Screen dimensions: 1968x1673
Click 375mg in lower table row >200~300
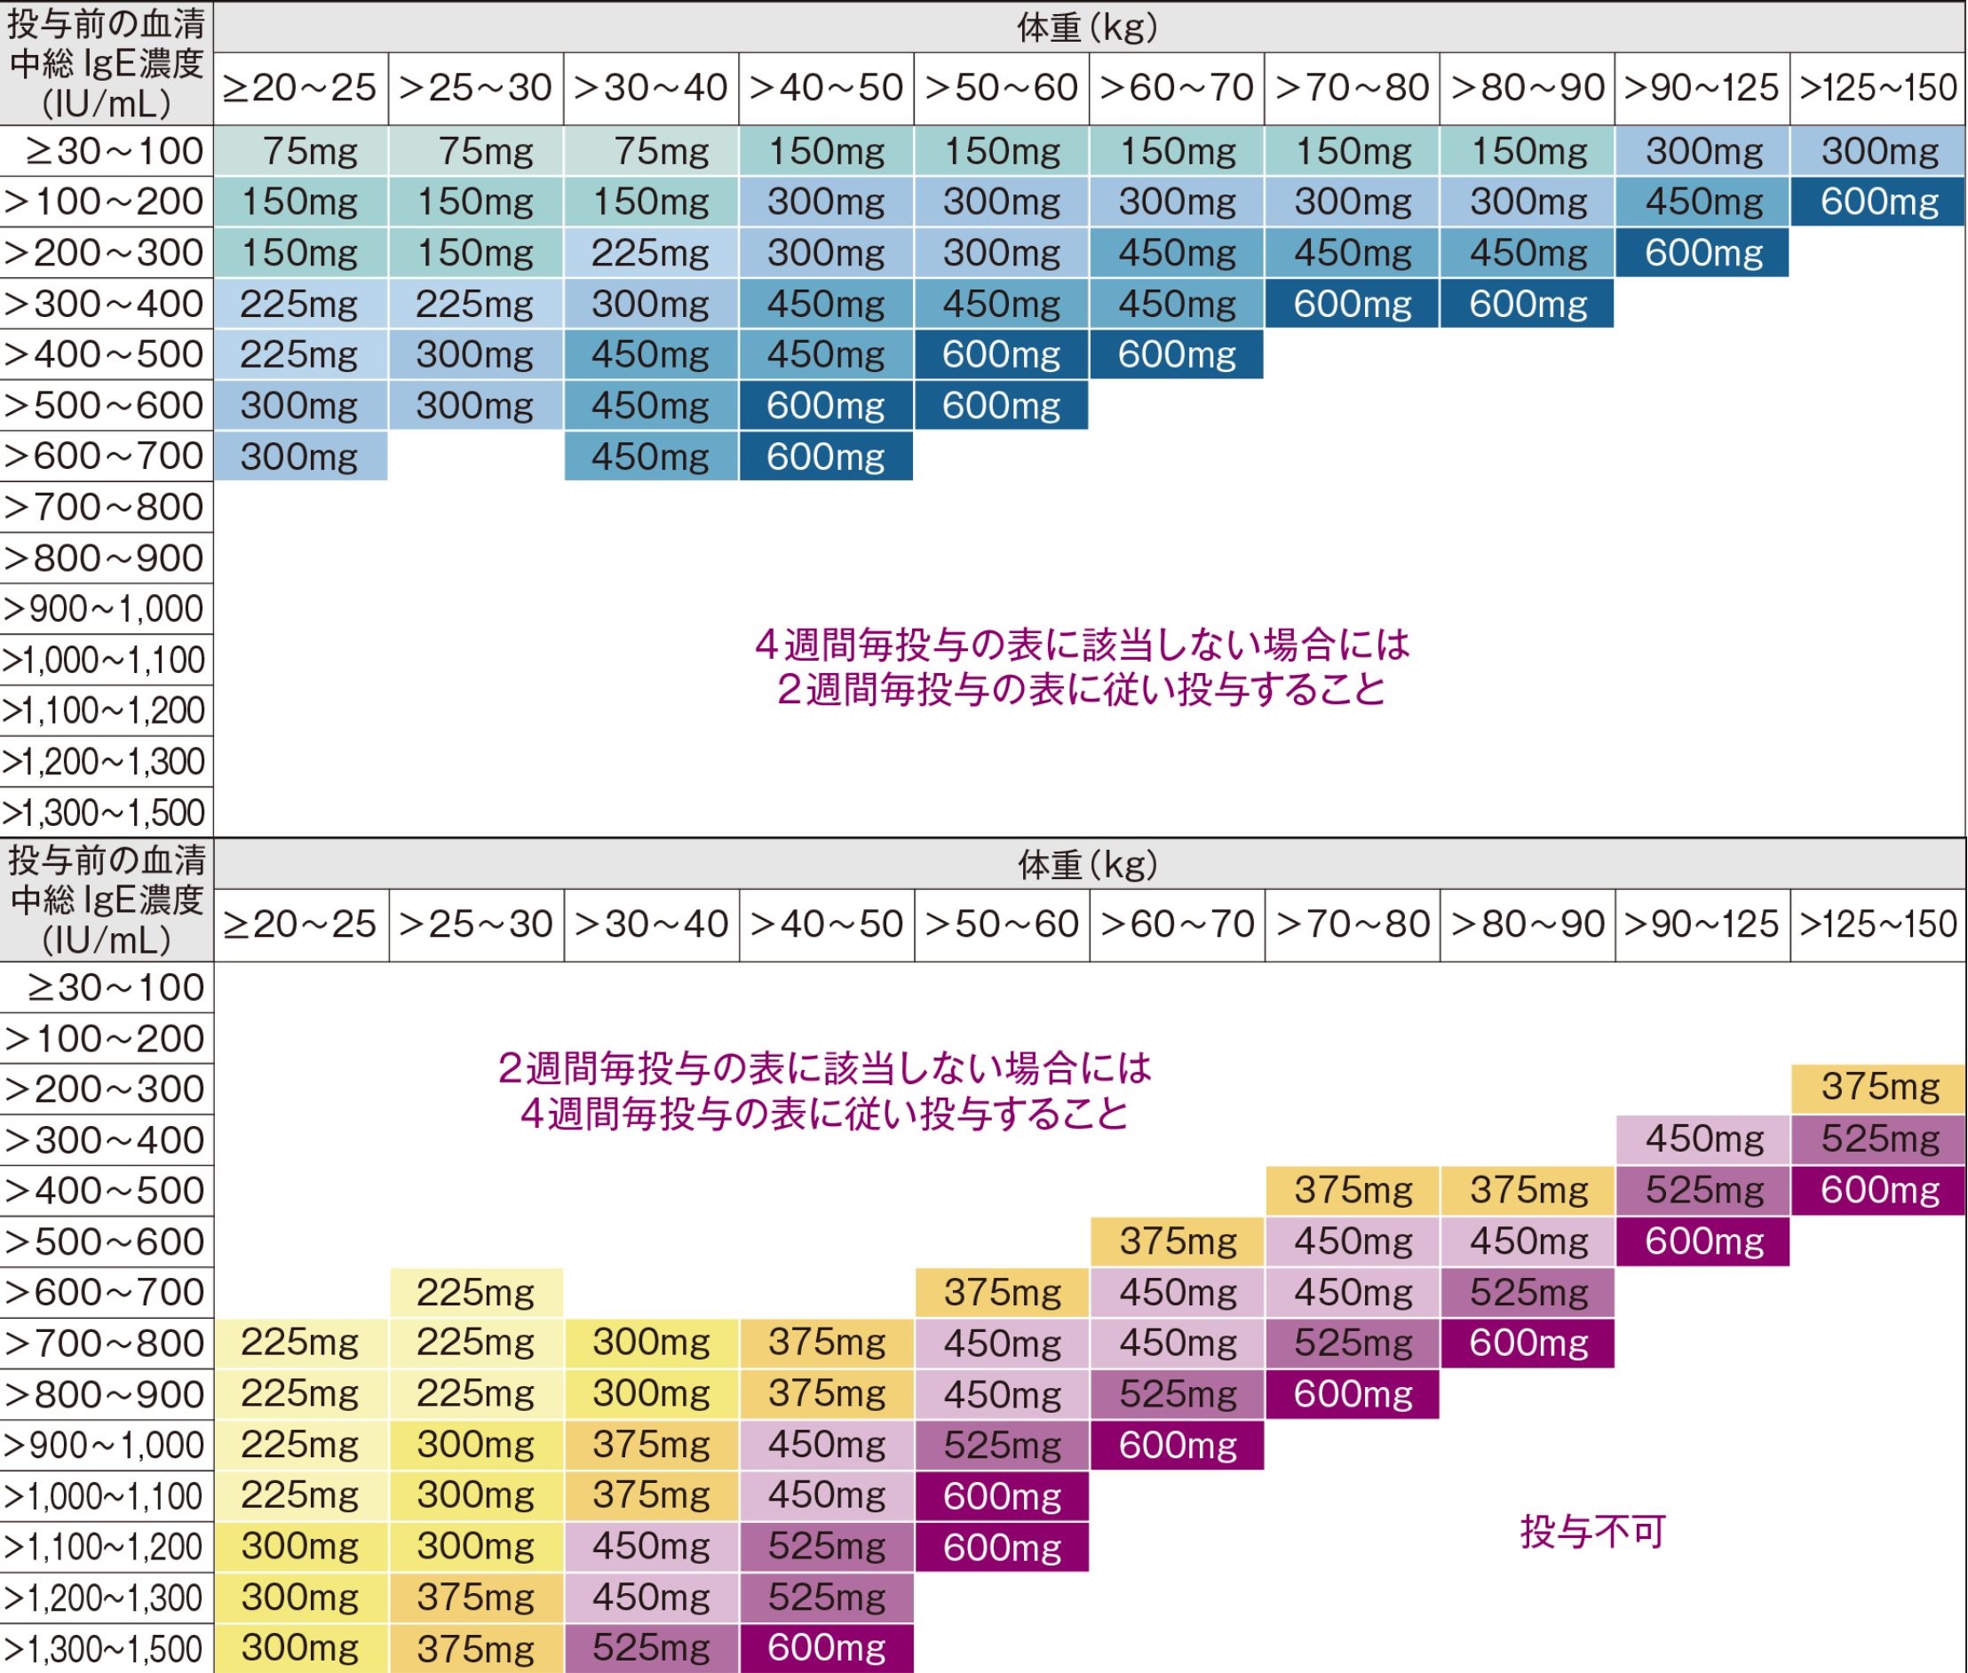point(1878,1088)
